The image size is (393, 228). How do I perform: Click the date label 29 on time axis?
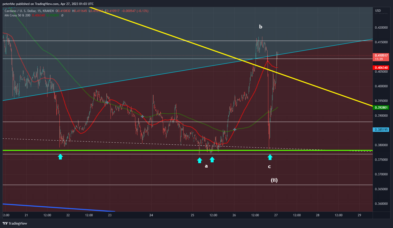tap(359, 215)
